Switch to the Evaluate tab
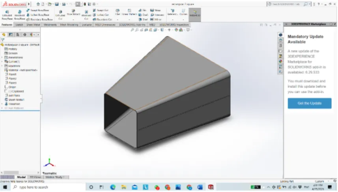The height and width of the screenshot is (192, 338). [x=87, y=25]
